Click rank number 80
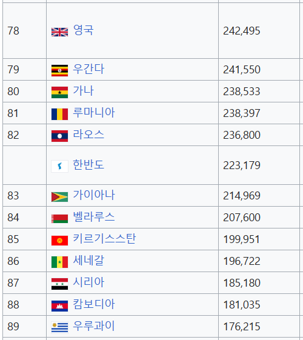This screenshot has width=303, height=340. (x=13, y=92)
